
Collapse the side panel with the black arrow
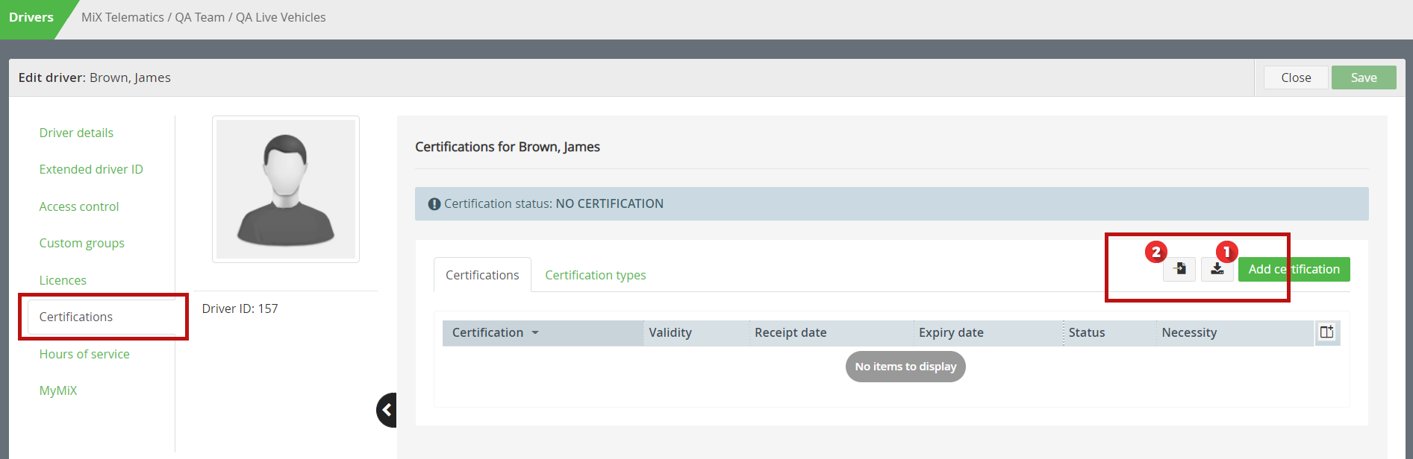[x=387, y=410]
